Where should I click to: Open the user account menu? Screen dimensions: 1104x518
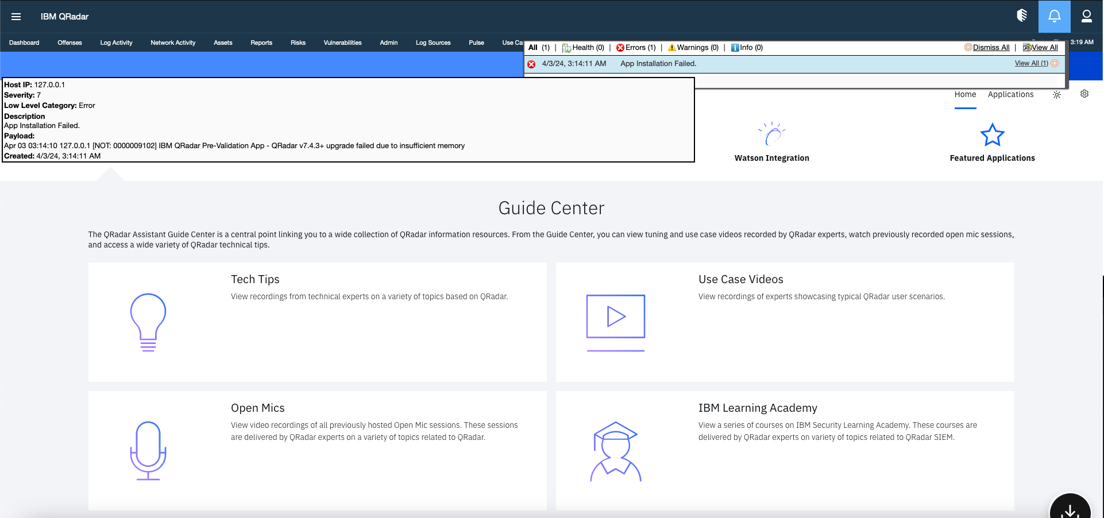1086,16
